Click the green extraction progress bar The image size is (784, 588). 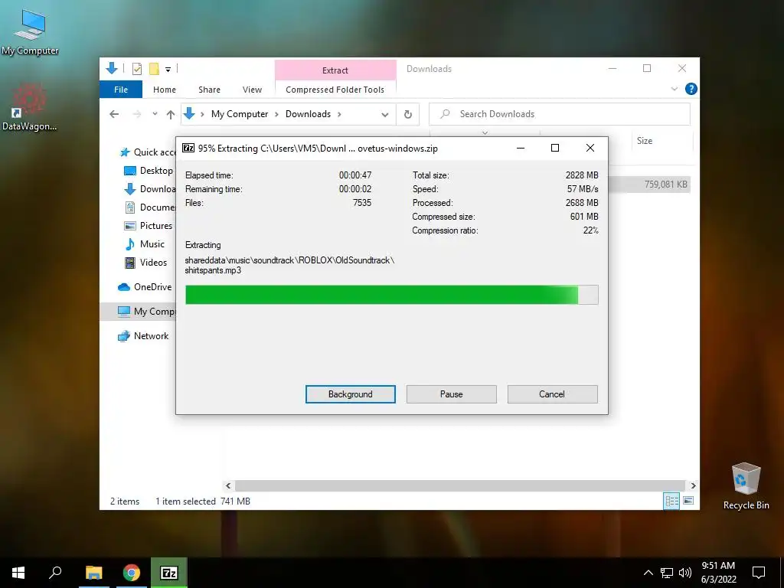pyautogui.click(x=391, y=295)
